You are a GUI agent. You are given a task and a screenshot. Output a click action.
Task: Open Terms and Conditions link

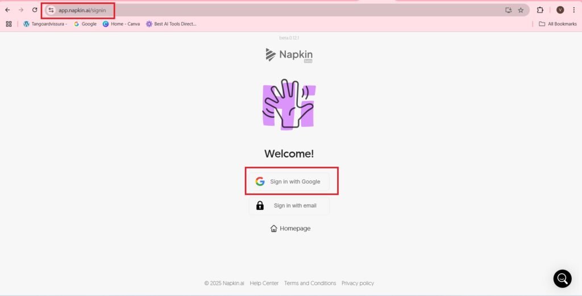coord(310,283)
